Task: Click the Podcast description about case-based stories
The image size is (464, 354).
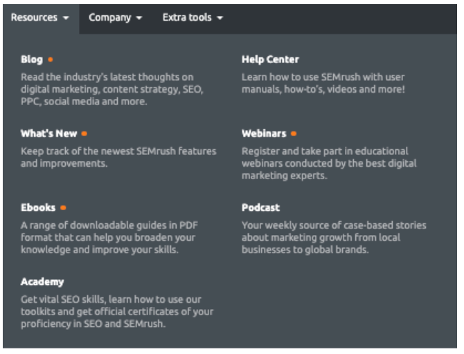Action: coord(334,237)
